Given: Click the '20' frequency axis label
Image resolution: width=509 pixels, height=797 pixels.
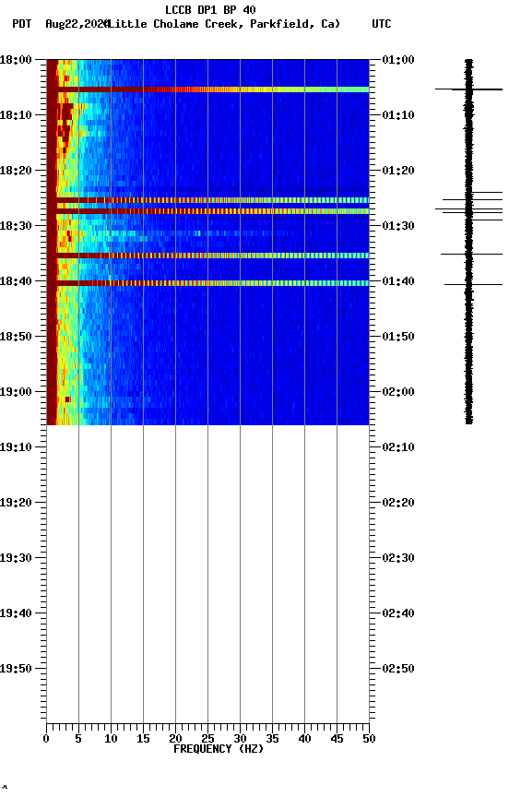Looking at the screenshot, I should (175, 739).
